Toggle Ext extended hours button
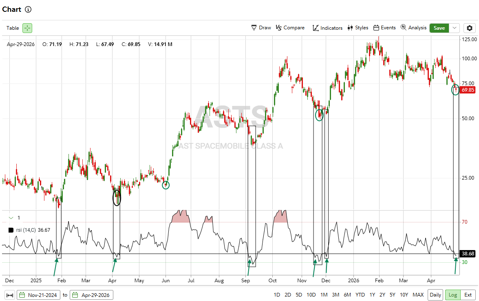The width and height of the screenshot is (479, 301). (x=468, y=295)
